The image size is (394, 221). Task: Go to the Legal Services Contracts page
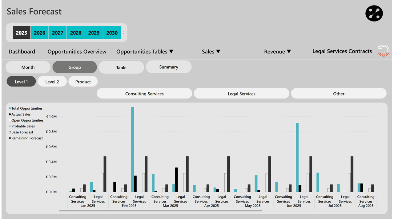[342, 51]
